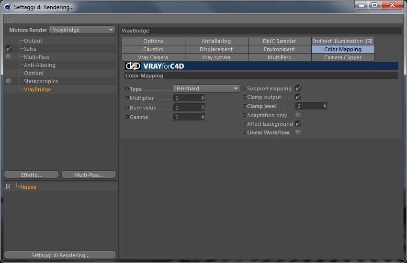
Task: Click the animation dot beside Multiplier
Action: (x=127, y=98)
